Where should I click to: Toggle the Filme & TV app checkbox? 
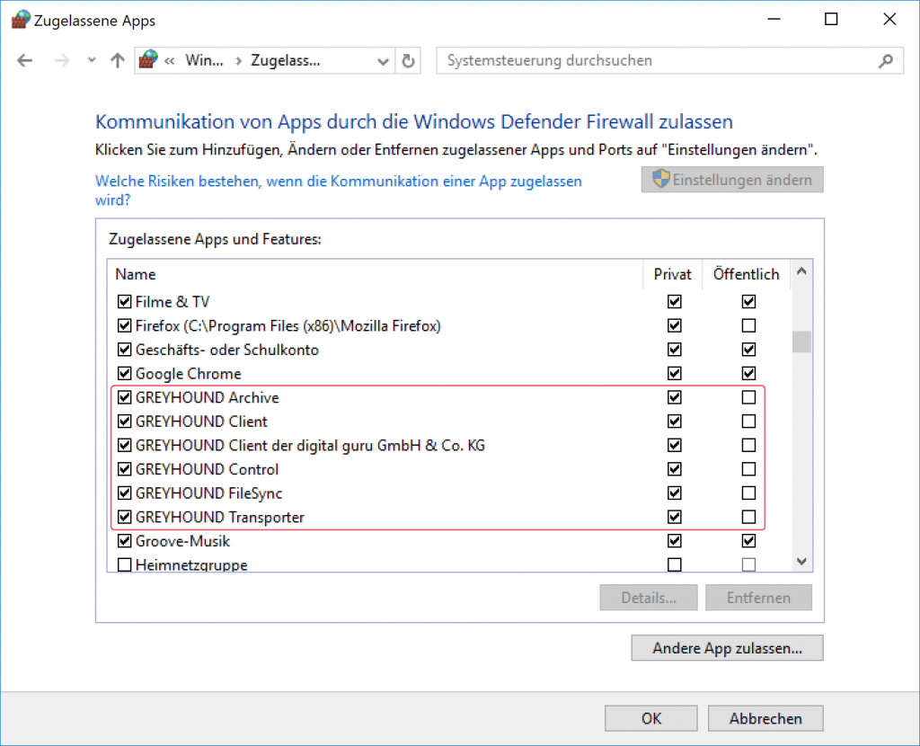(x=124, y=302)
